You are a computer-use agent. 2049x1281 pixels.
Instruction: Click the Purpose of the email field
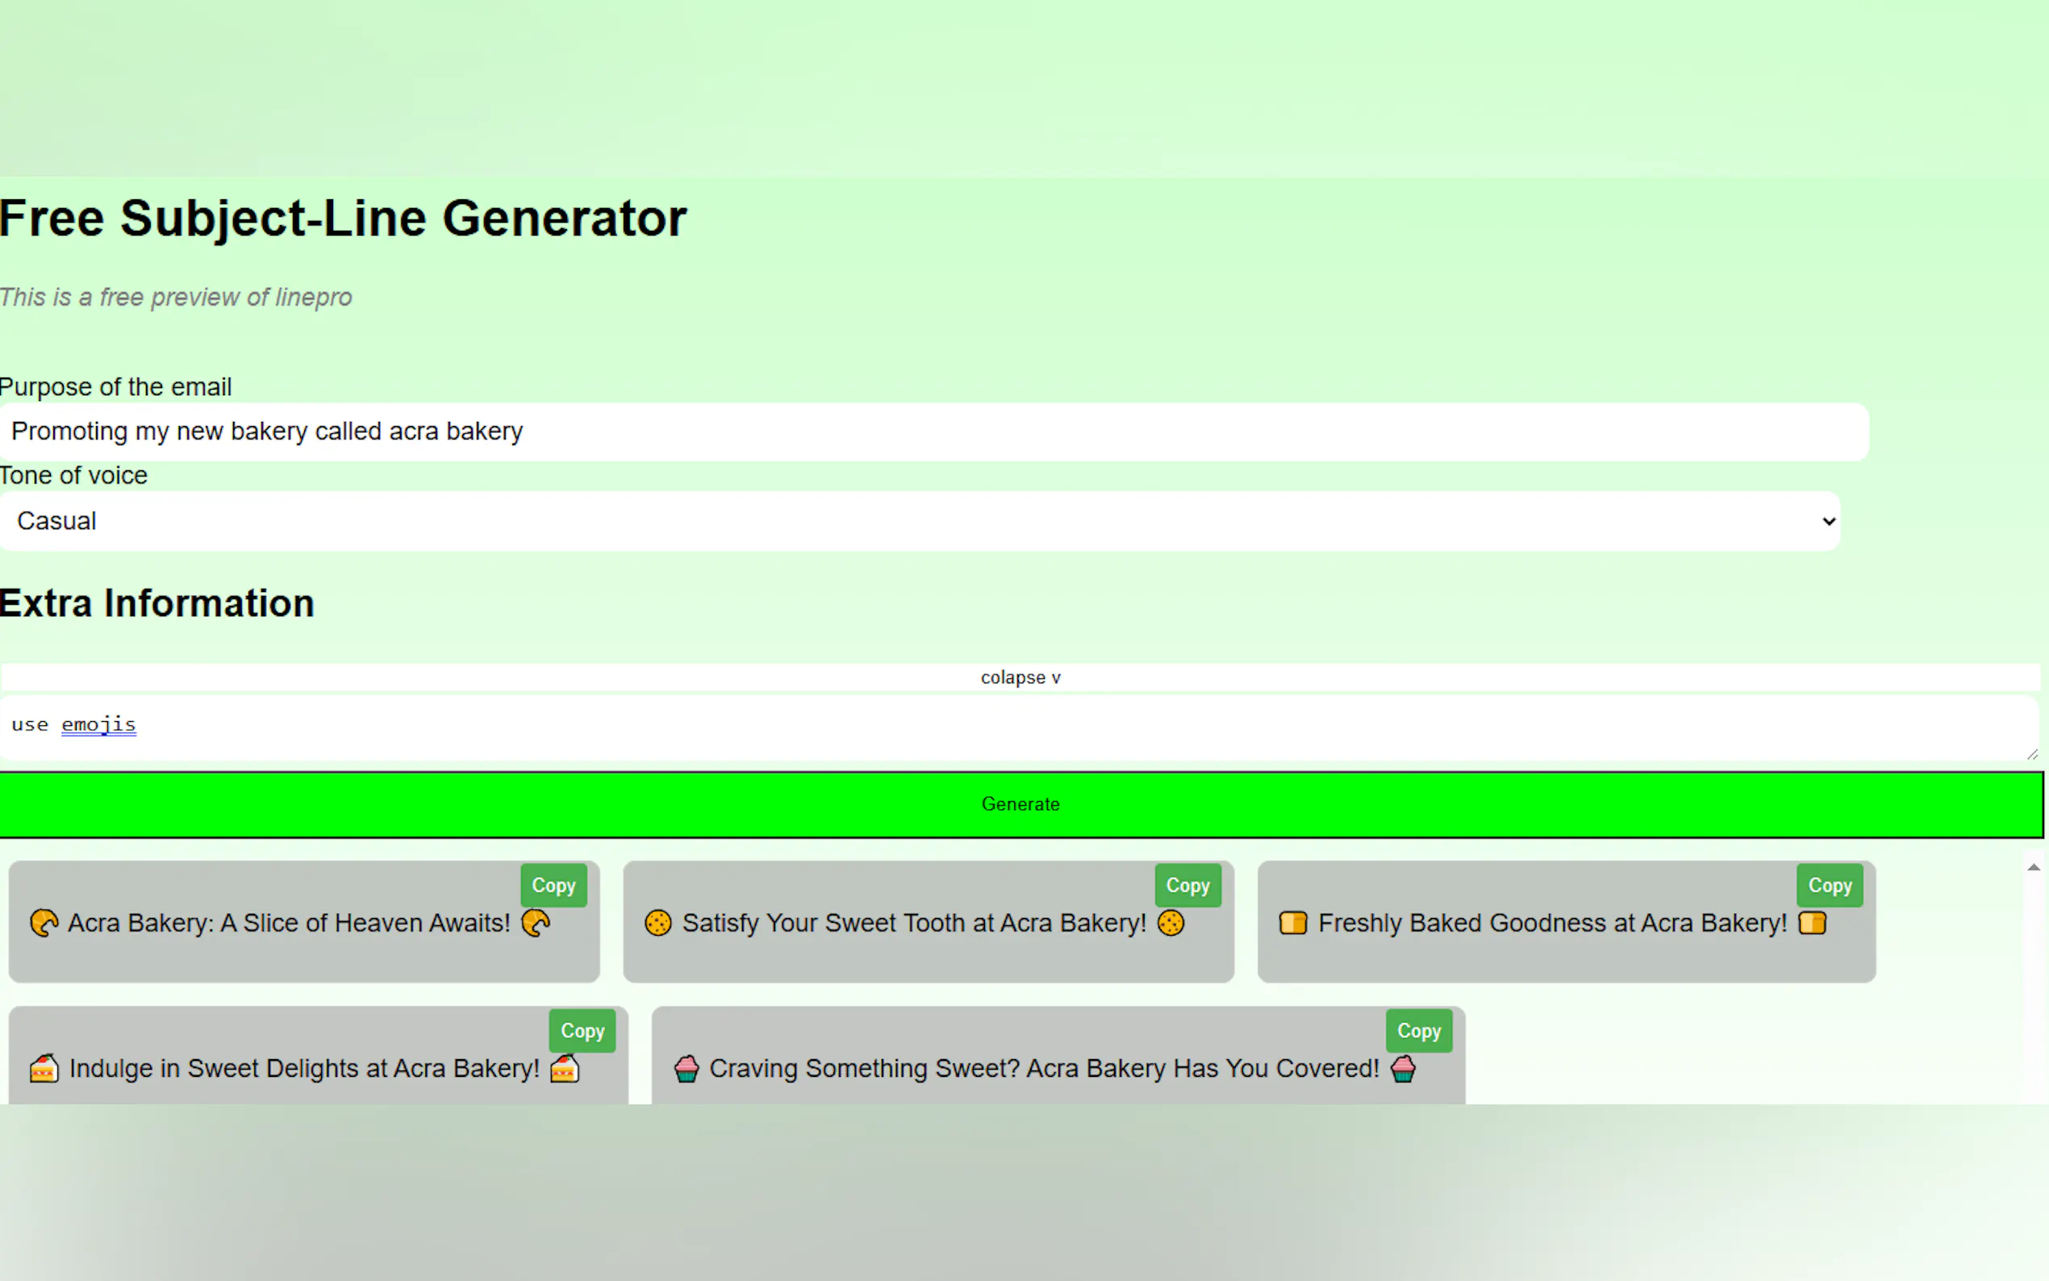[x=933, y=432]
